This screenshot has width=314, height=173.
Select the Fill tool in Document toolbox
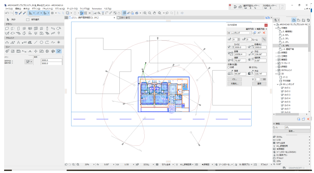click(x=30, y=42)
